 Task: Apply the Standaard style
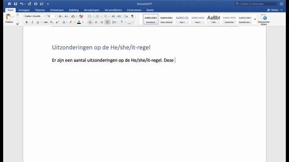pyautogui.click(x=150, y=19)
